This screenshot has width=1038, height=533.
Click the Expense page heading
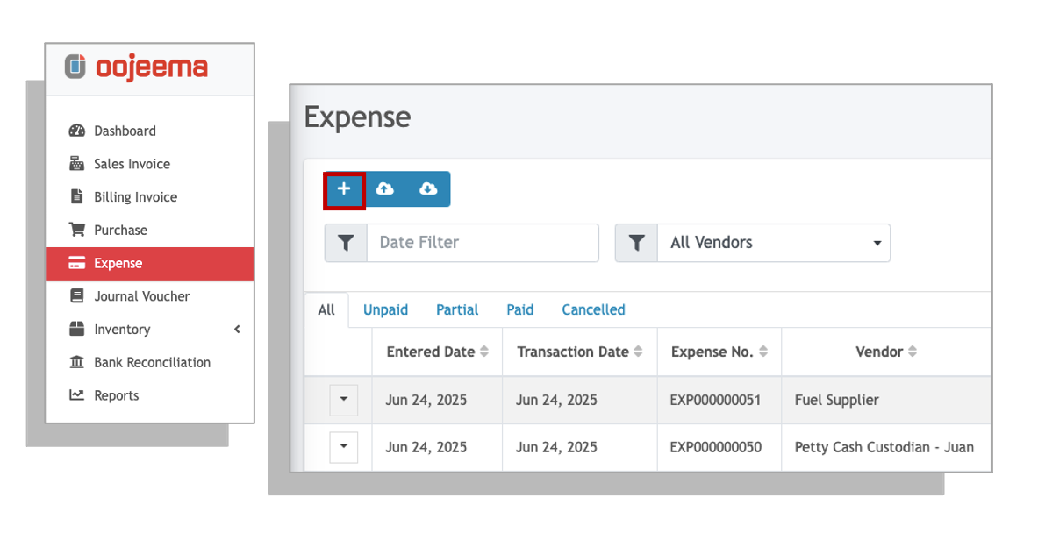(357, 117)
